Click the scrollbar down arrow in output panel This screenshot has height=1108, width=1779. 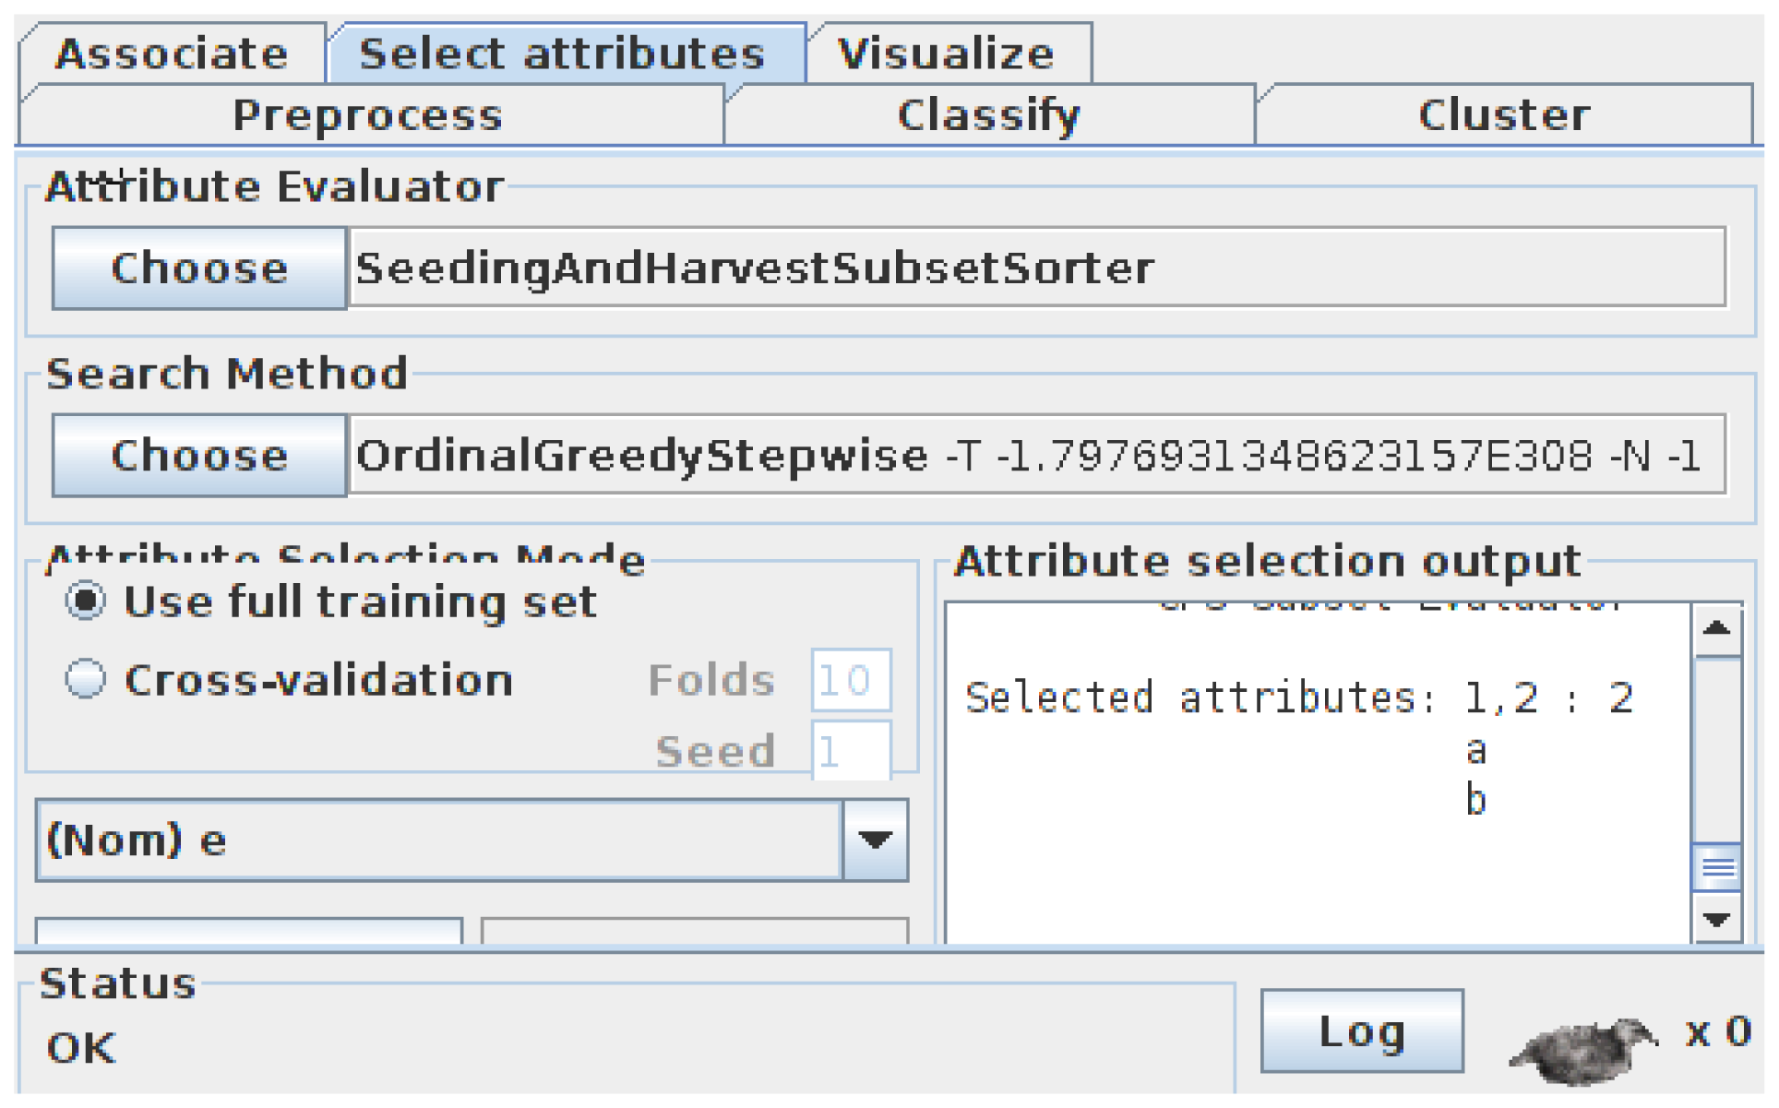(1717, 919)
